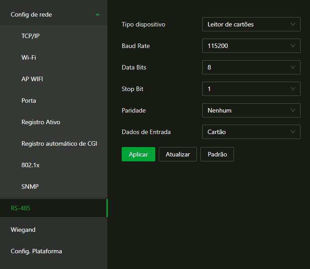Screen dimensions: 310x269
Task: Click the Dados de Entrada label
Action: [x=146, y=132]
